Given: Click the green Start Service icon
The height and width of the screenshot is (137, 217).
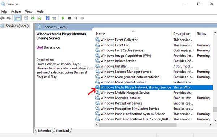Looking at the screenshot, I should tap(63, 18).
